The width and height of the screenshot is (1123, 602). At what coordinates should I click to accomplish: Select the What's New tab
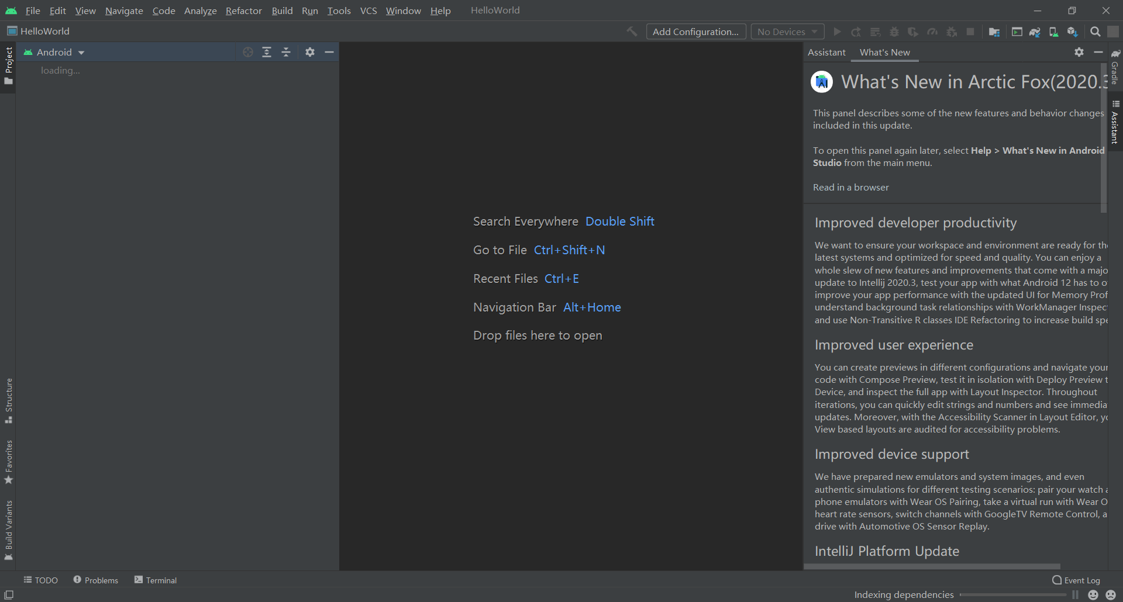click(885, 52)
